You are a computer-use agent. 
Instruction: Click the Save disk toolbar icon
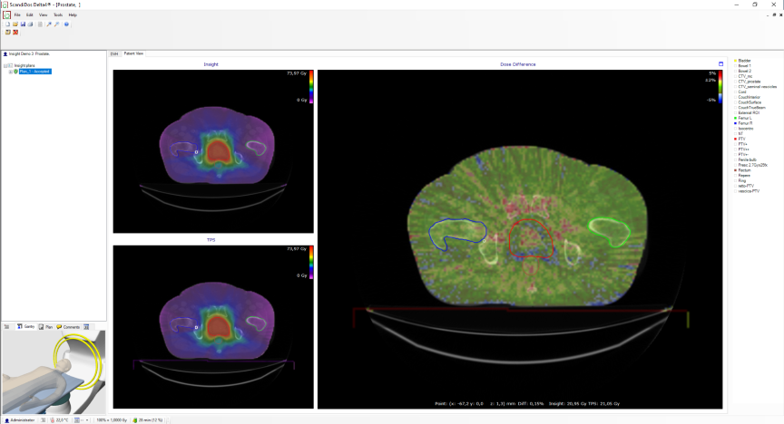(23, 24)
